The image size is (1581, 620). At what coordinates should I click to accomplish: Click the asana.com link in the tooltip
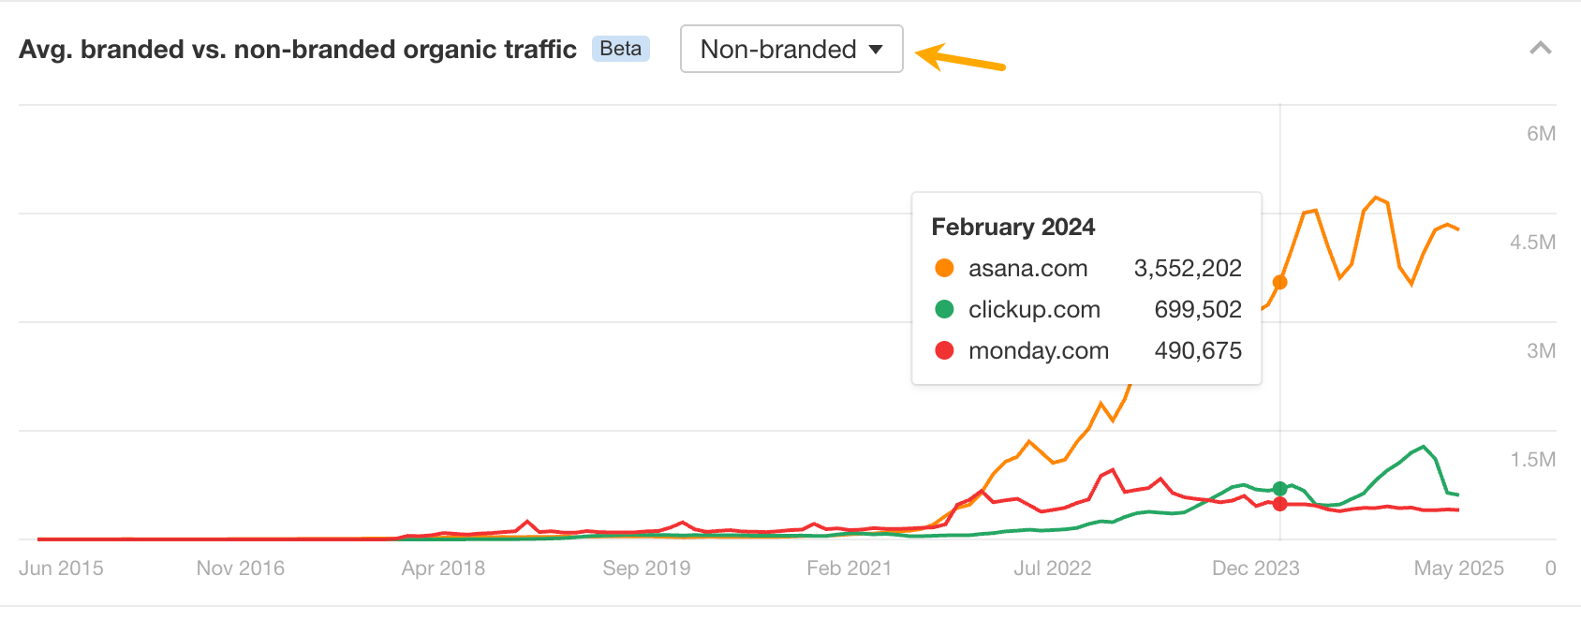tap(1028, 269)
